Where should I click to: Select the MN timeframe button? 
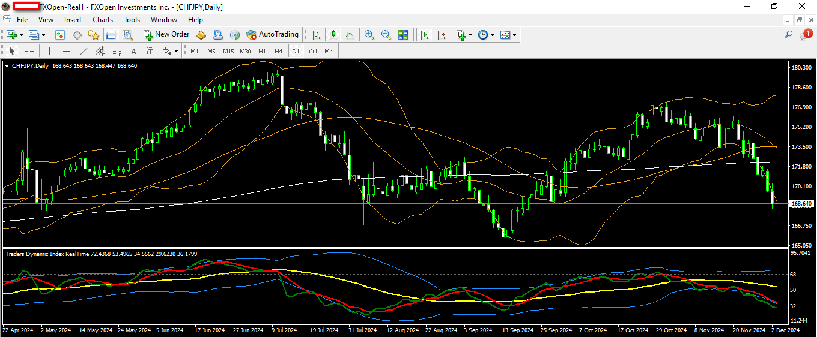329,51
